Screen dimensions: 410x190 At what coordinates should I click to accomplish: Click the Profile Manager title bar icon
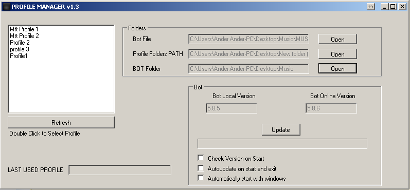coord(6,7)
